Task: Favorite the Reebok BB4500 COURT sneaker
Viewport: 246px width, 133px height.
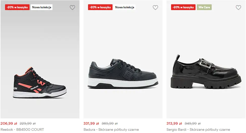Action: pos(72,8)
